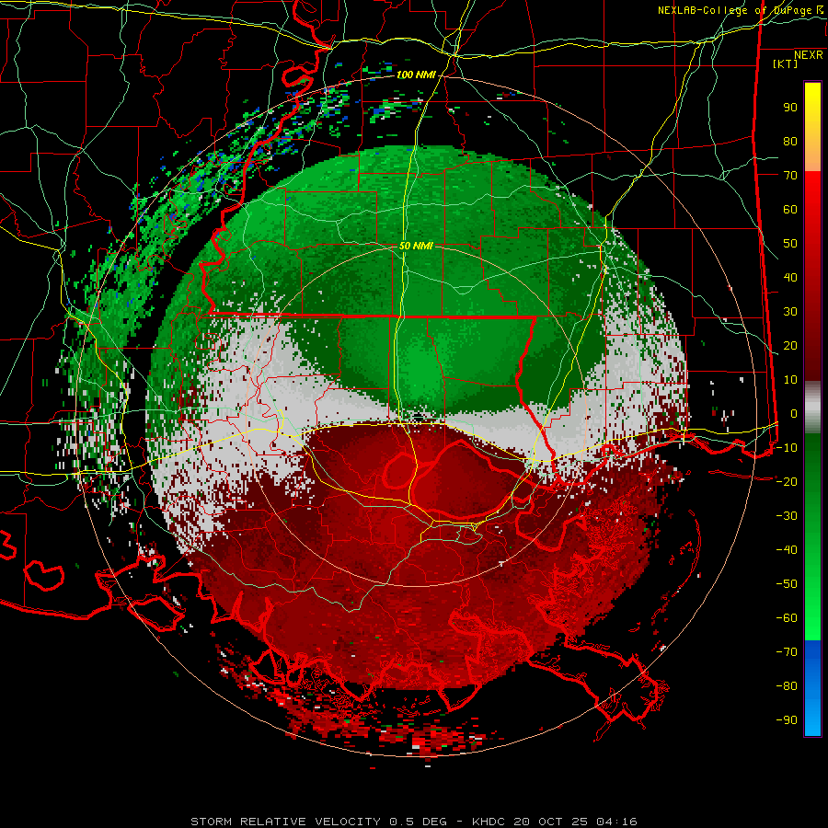
Task: Click the 80 value on velocity scale
Action: tap(790, 142)
